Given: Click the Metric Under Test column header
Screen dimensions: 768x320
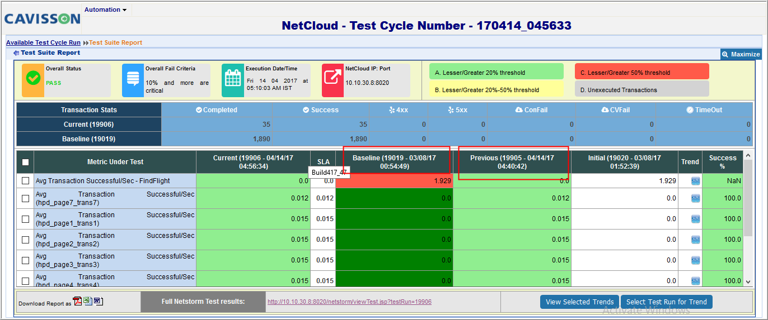Looking at the screenshot, I should click(x=115, y=162).
